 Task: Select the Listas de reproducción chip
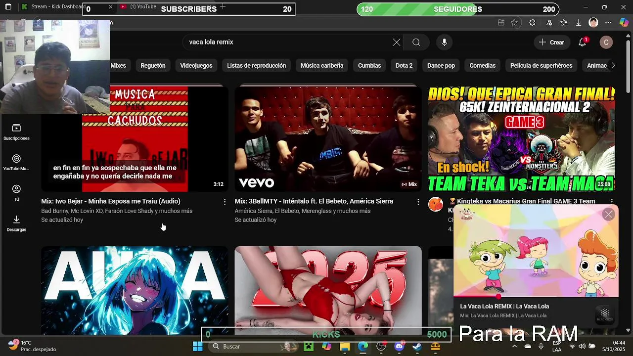coord(257,66)
